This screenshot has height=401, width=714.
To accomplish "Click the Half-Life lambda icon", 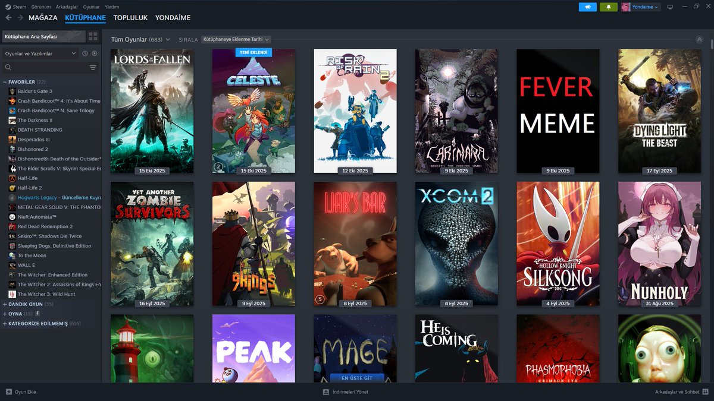I will (x=12, y=178).
